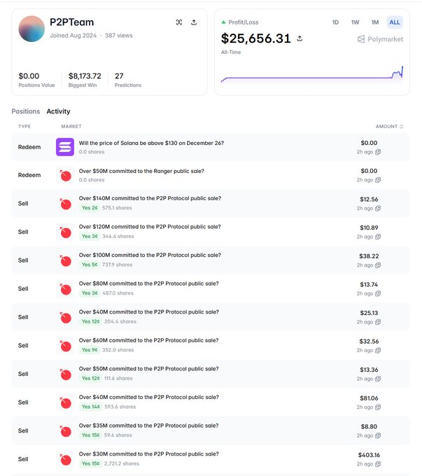Click the Solana market logo icon
Viewport: 422px width, 476px height.
[65, 147]
